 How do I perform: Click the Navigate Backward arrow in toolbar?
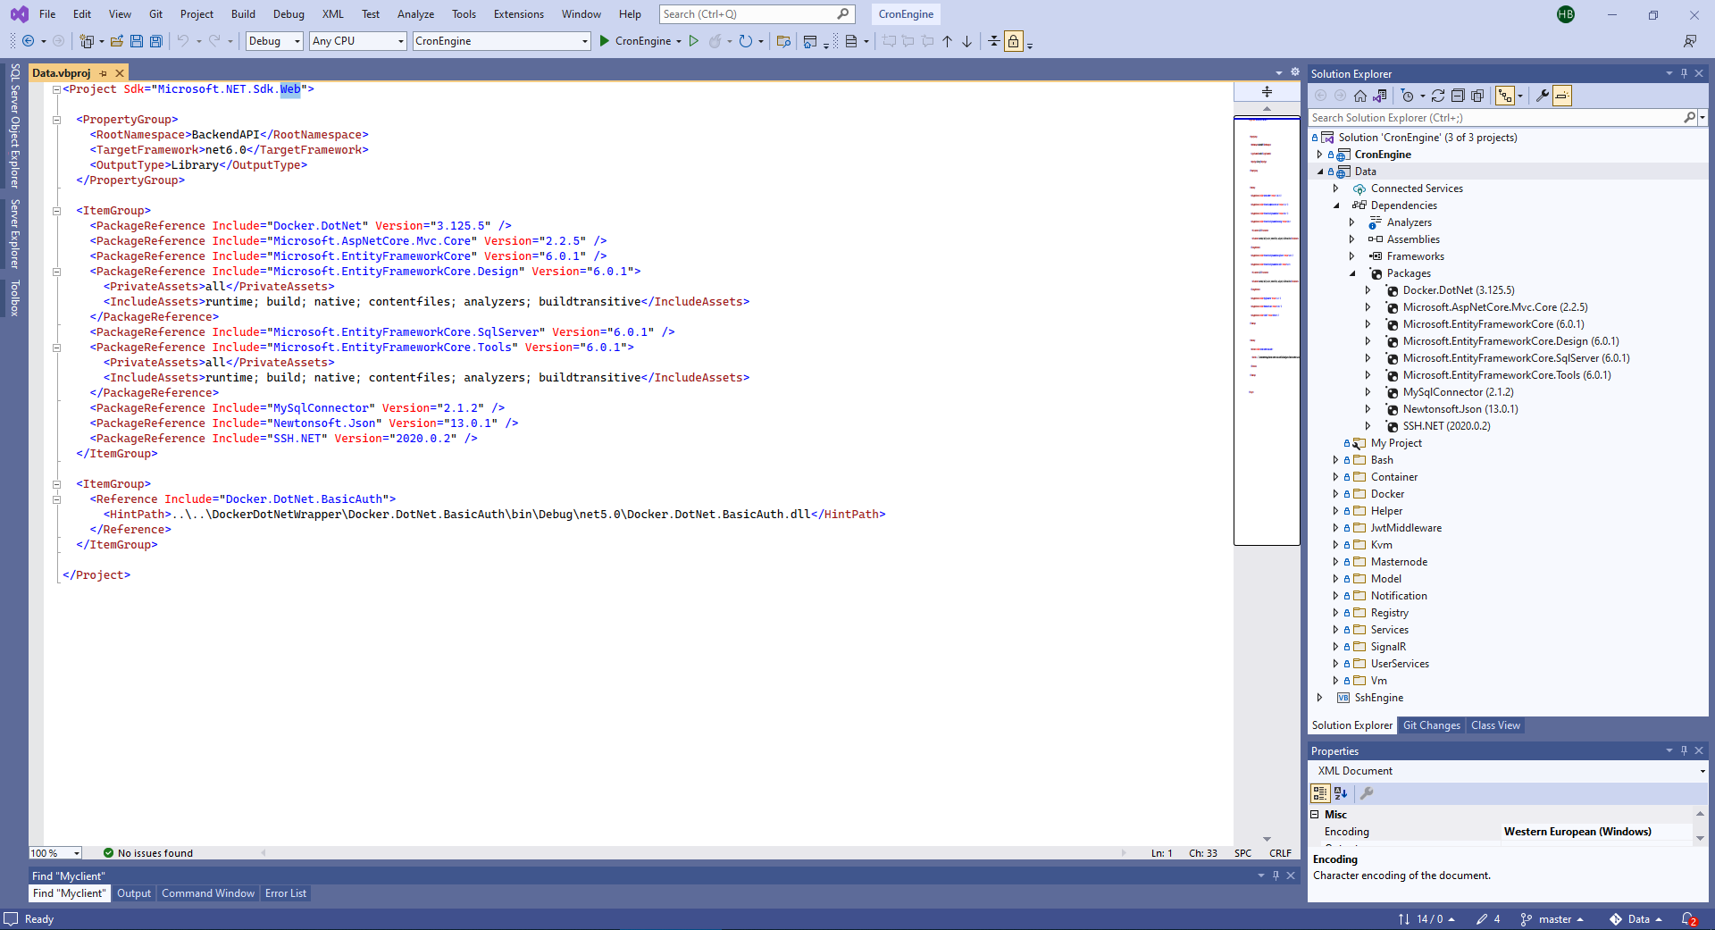pos(29,41)
